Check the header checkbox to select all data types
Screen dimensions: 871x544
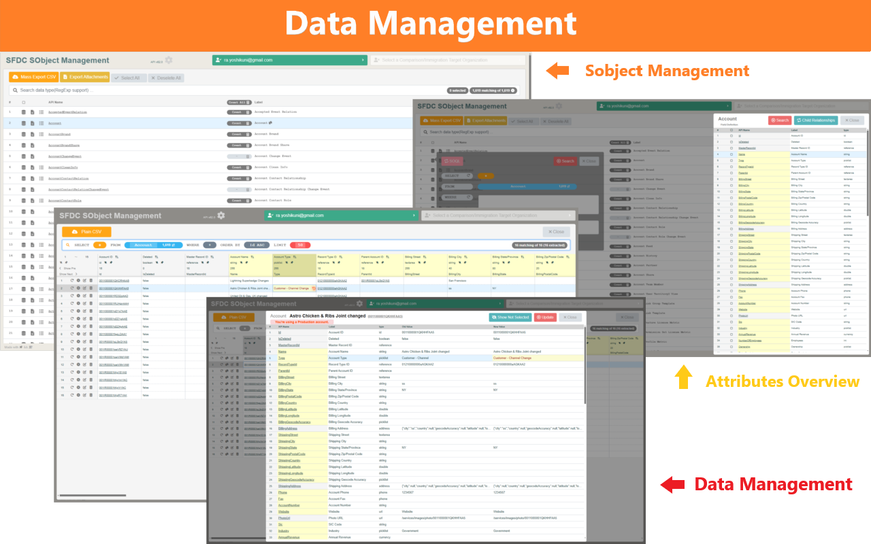click(24, 102)
